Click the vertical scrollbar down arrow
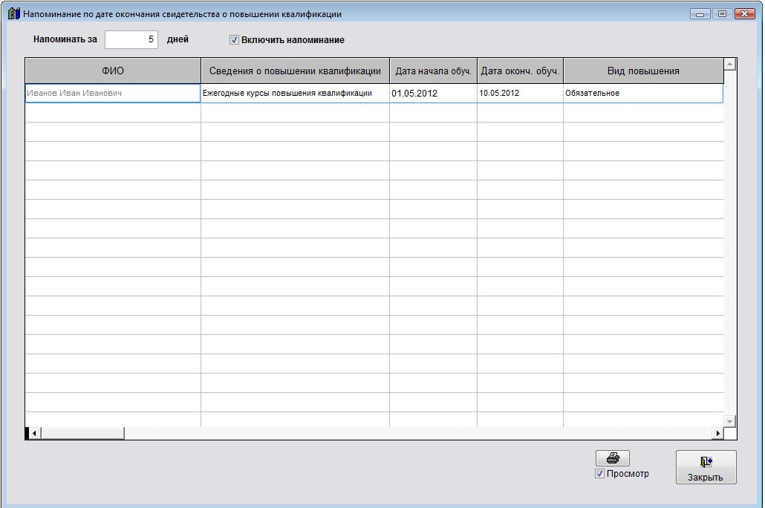Screen dimensions: 765x508 click(x=729, y=421)
